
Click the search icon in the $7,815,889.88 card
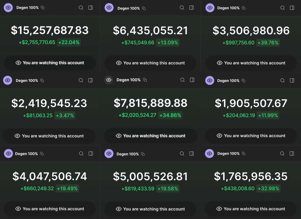[x=183, y=80]
